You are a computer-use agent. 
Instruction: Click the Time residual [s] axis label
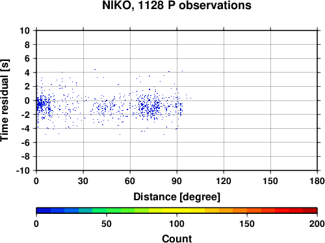pos(5,100)
